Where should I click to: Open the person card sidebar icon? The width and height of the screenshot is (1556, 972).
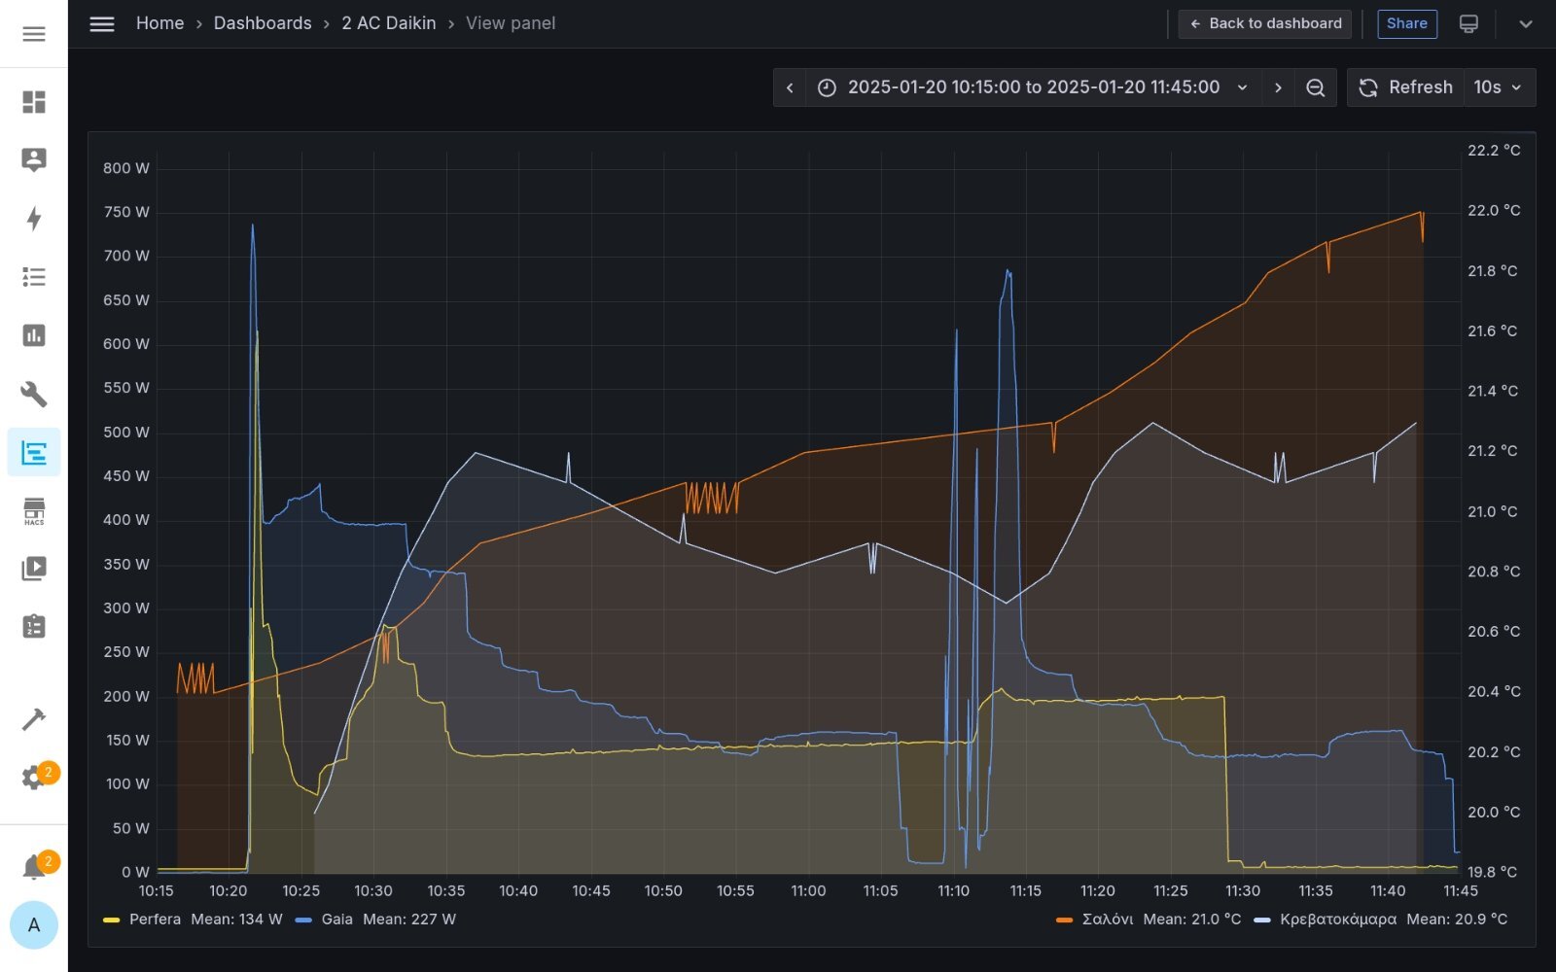coord(34,159)
